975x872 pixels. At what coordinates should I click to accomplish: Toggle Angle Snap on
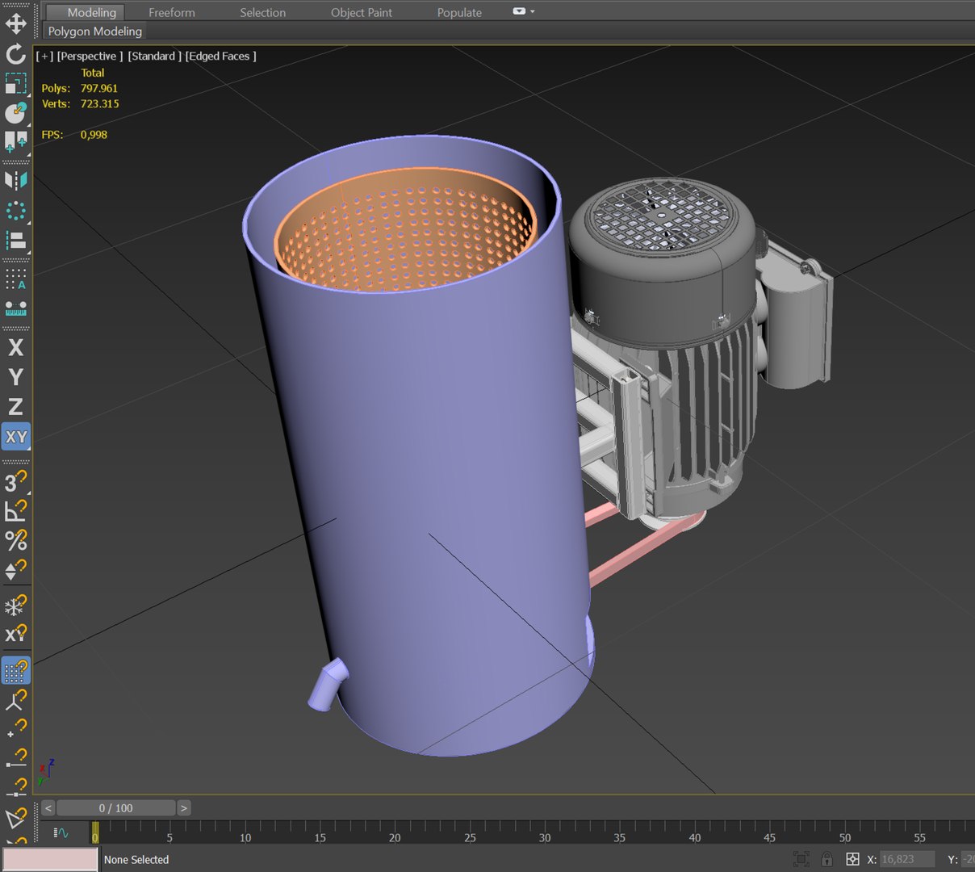(15, 510)
